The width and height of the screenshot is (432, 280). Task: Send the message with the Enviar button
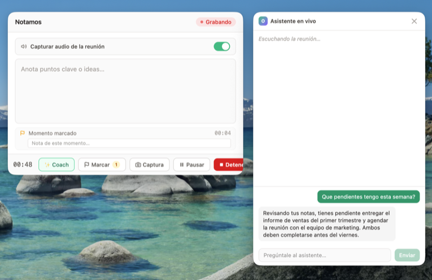click(407, 255)
